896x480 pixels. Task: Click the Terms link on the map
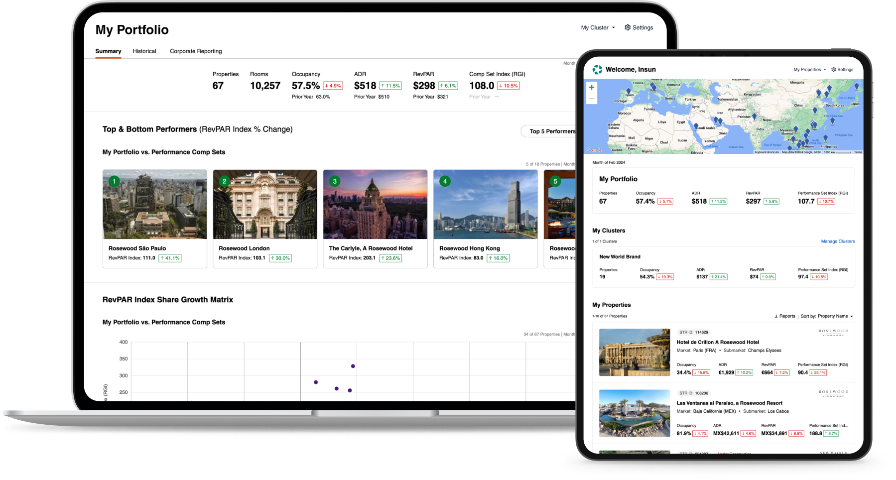[x=858, y=152]
